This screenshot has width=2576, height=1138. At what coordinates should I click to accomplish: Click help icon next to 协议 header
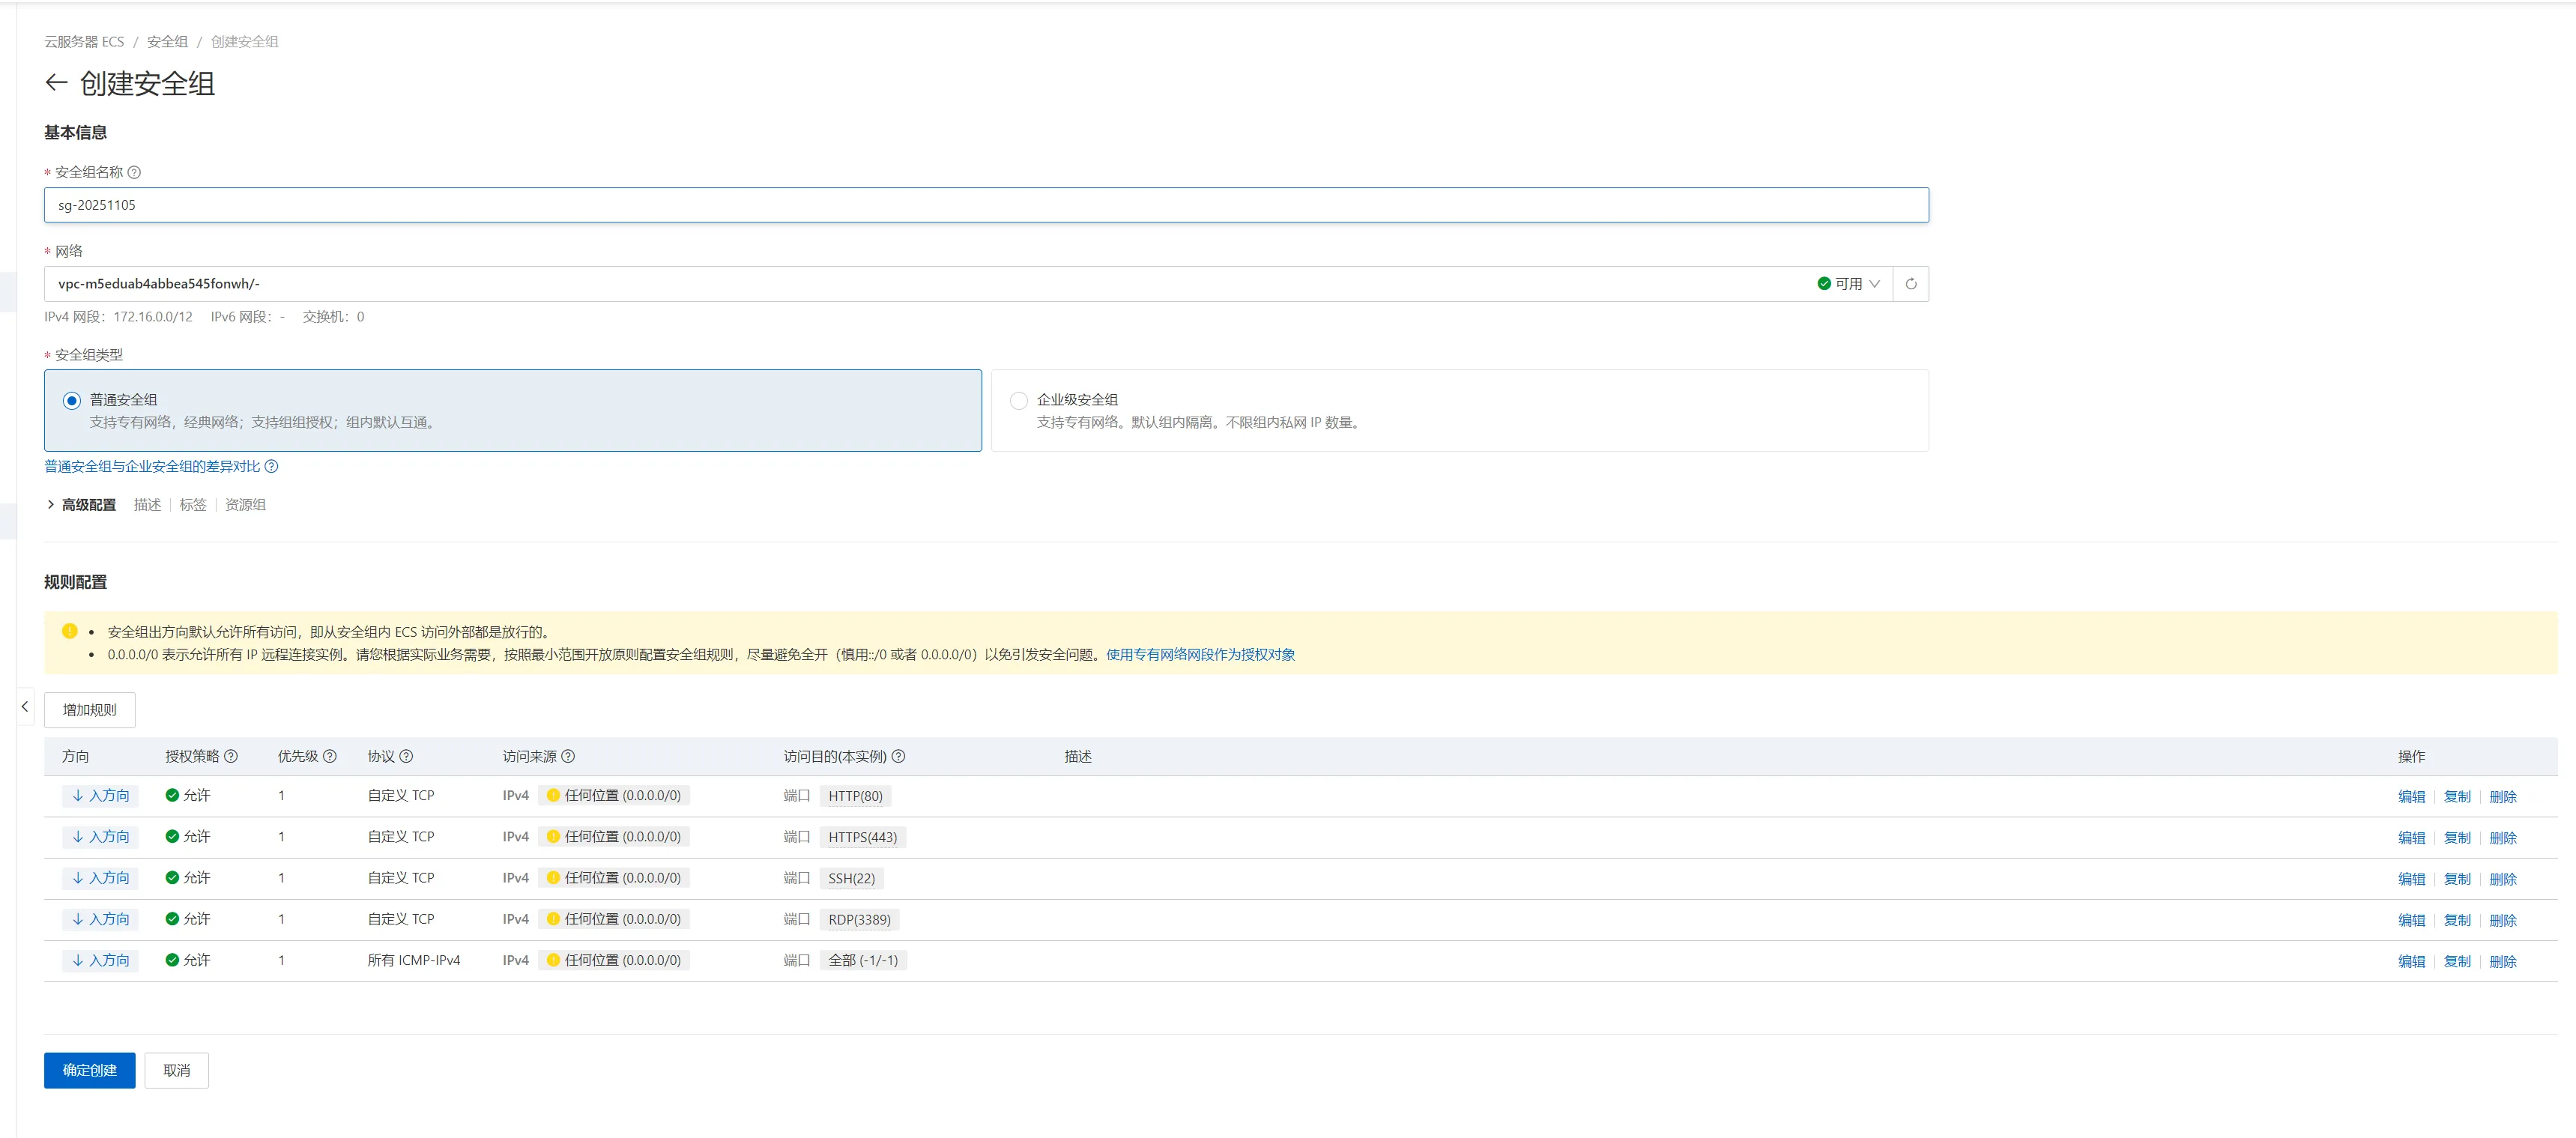click(406, 756)
